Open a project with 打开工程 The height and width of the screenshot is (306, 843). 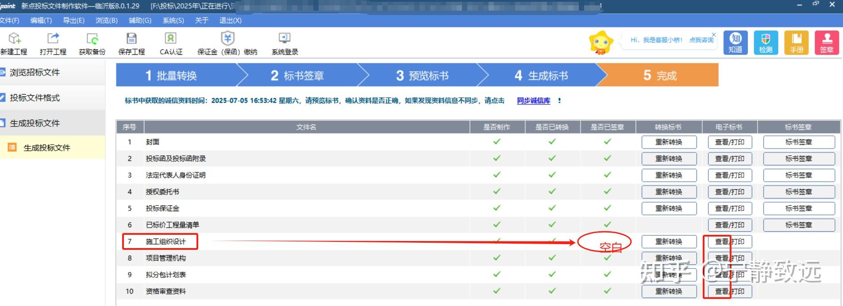pyautogui.click(x=53, y=43)
